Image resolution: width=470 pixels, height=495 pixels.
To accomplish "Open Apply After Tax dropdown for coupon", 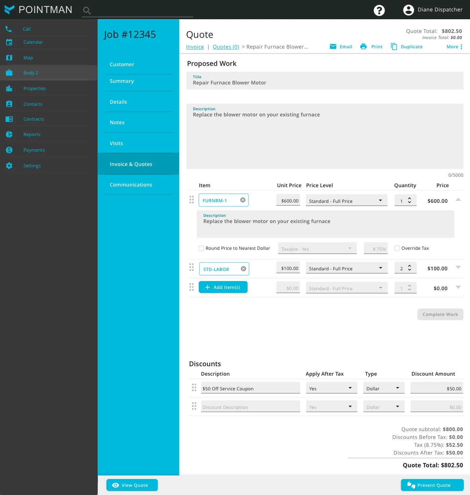I will click(331, 388).
